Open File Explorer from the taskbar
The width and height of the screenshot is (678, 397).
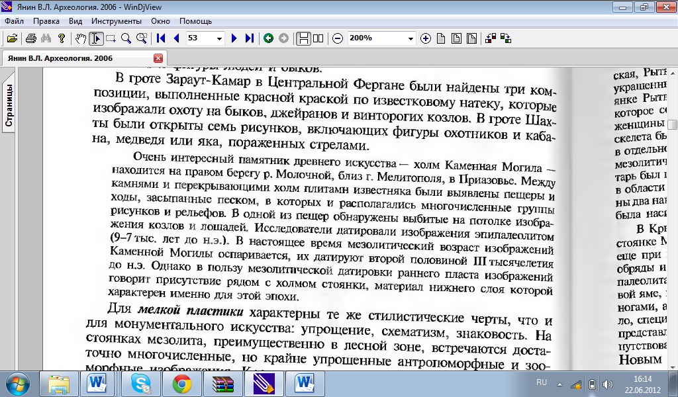click(59, 384)
